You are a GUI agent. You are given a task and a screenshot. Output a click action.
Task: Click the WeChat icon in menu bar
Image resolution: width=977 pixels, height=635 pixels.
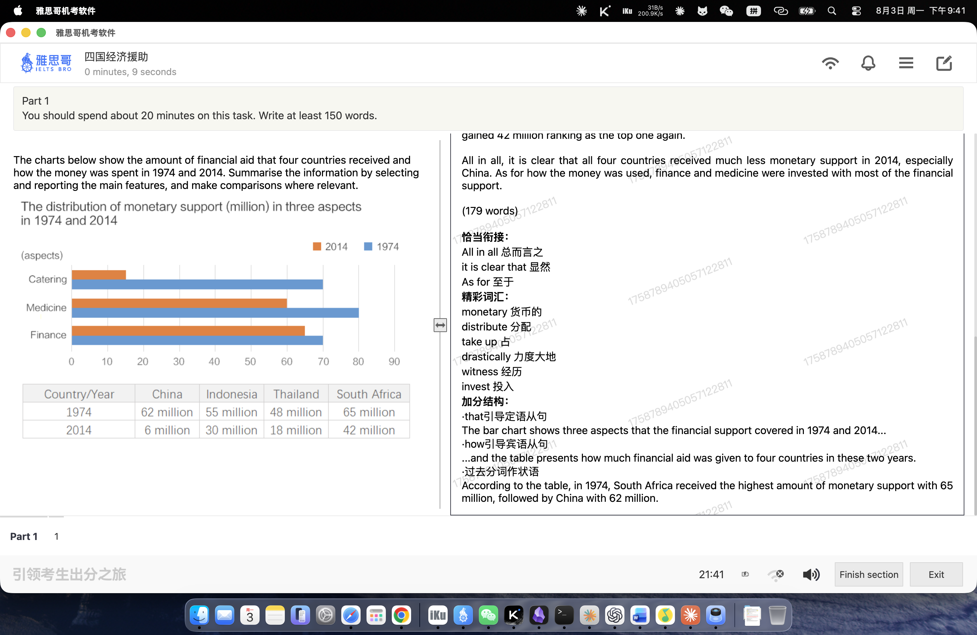[x=726, y=11]
